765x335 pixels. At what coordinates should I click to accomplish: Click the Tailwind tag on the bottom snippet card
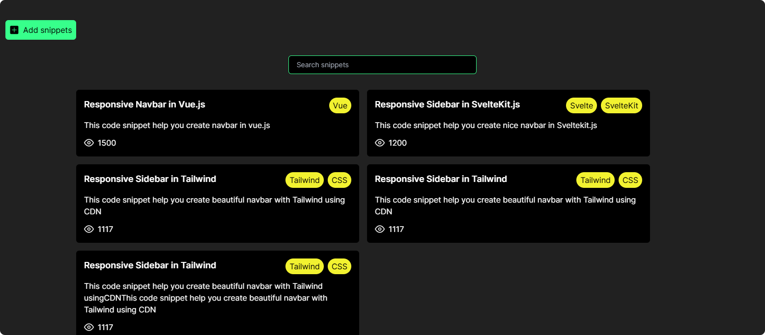click(304, 266)
